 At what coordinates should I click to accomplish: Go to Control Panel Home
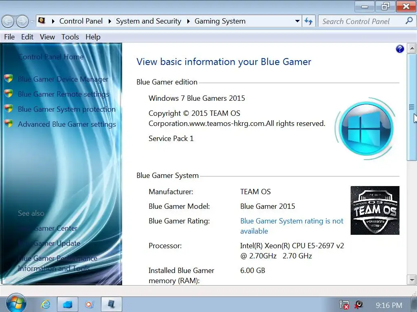[51, 57]
